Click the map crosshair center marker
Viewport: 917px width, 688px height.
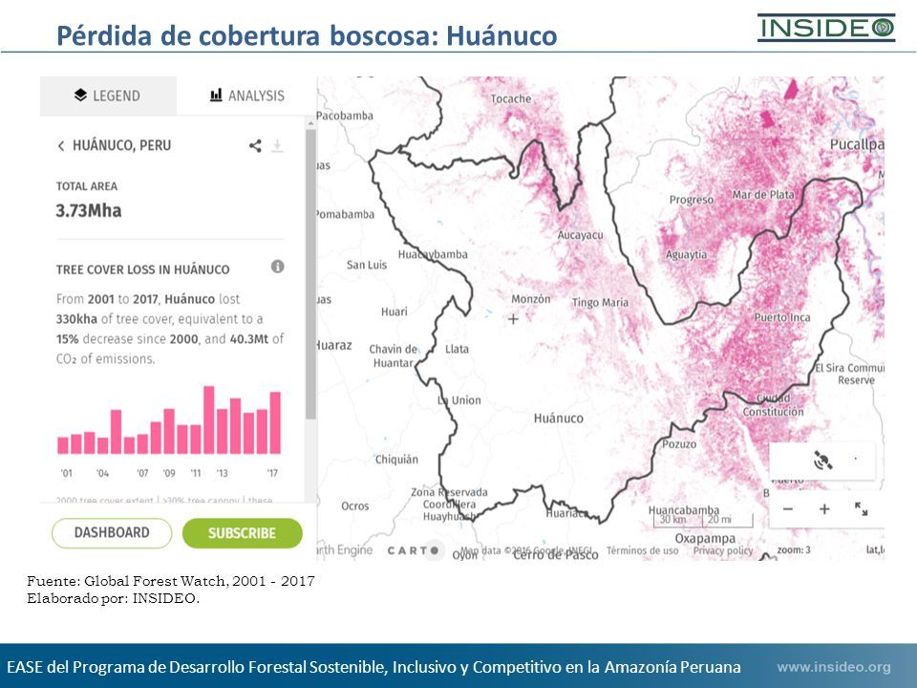(x=513, y=319)
